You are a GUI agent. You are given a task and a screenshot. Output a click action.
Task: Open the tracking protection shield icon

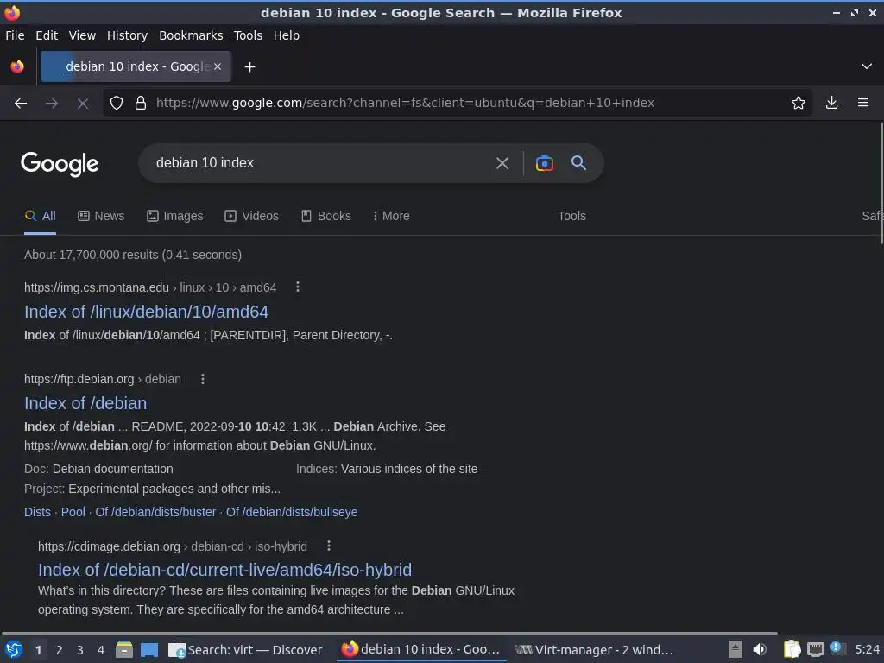117,104
